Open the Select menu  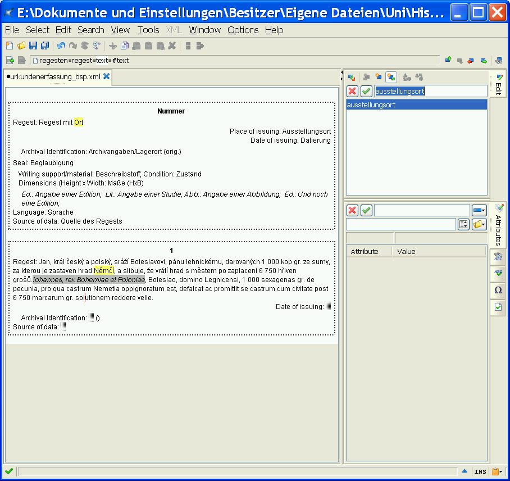38,30
